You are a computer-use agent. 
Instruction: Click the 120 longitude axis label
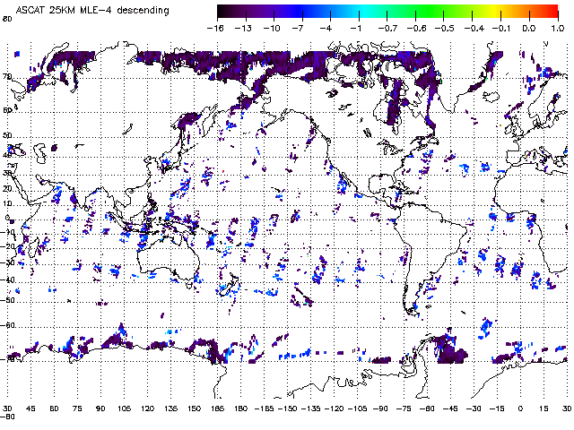point(147,408)
